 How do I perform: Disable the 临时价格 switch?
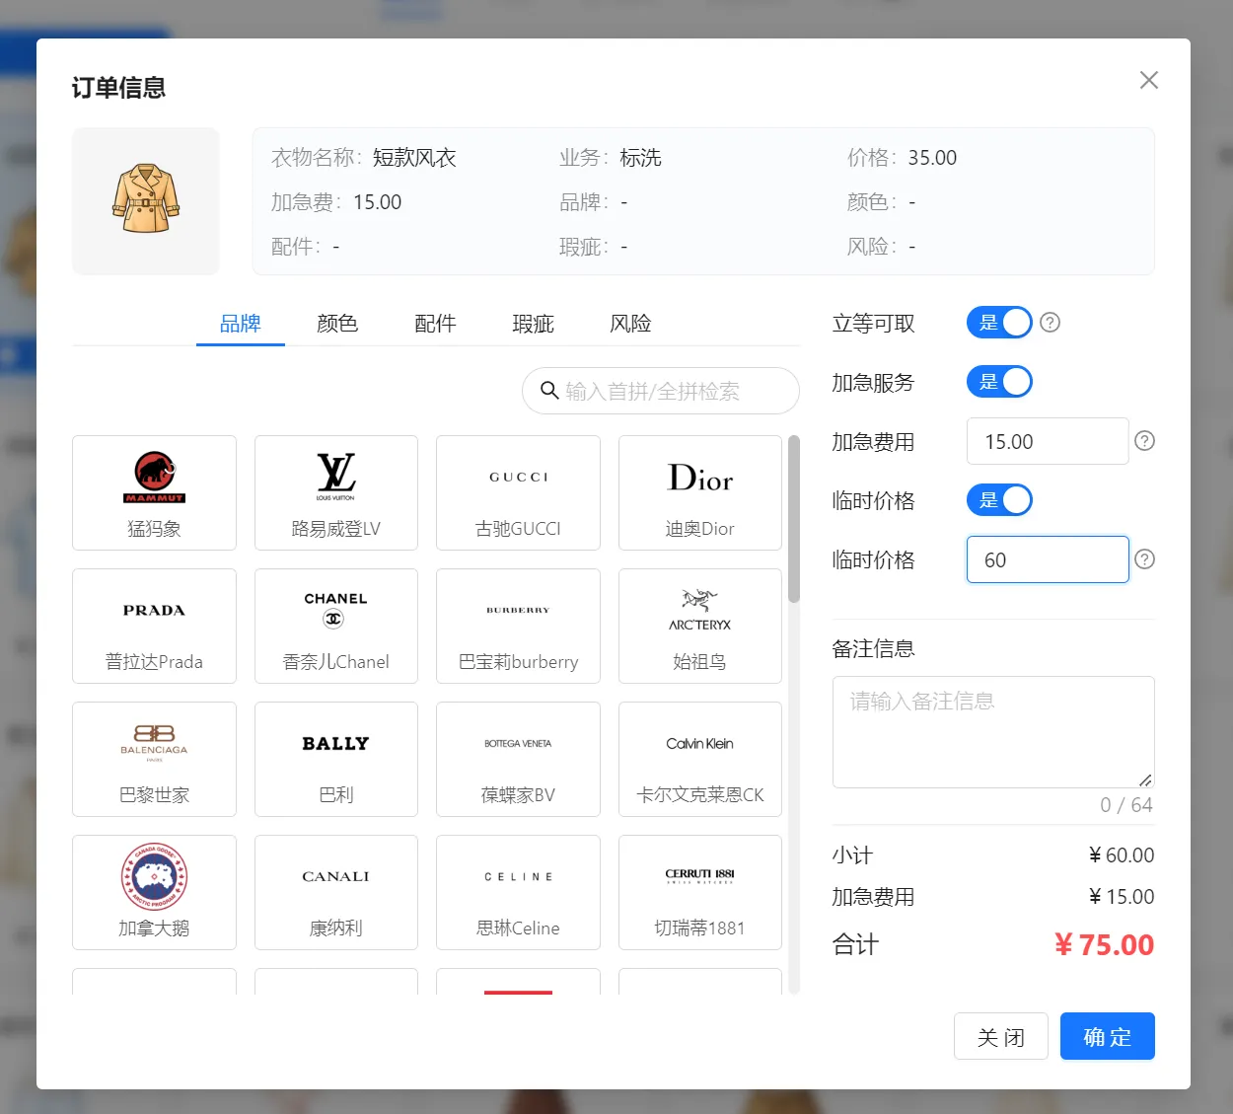point(999,500)
